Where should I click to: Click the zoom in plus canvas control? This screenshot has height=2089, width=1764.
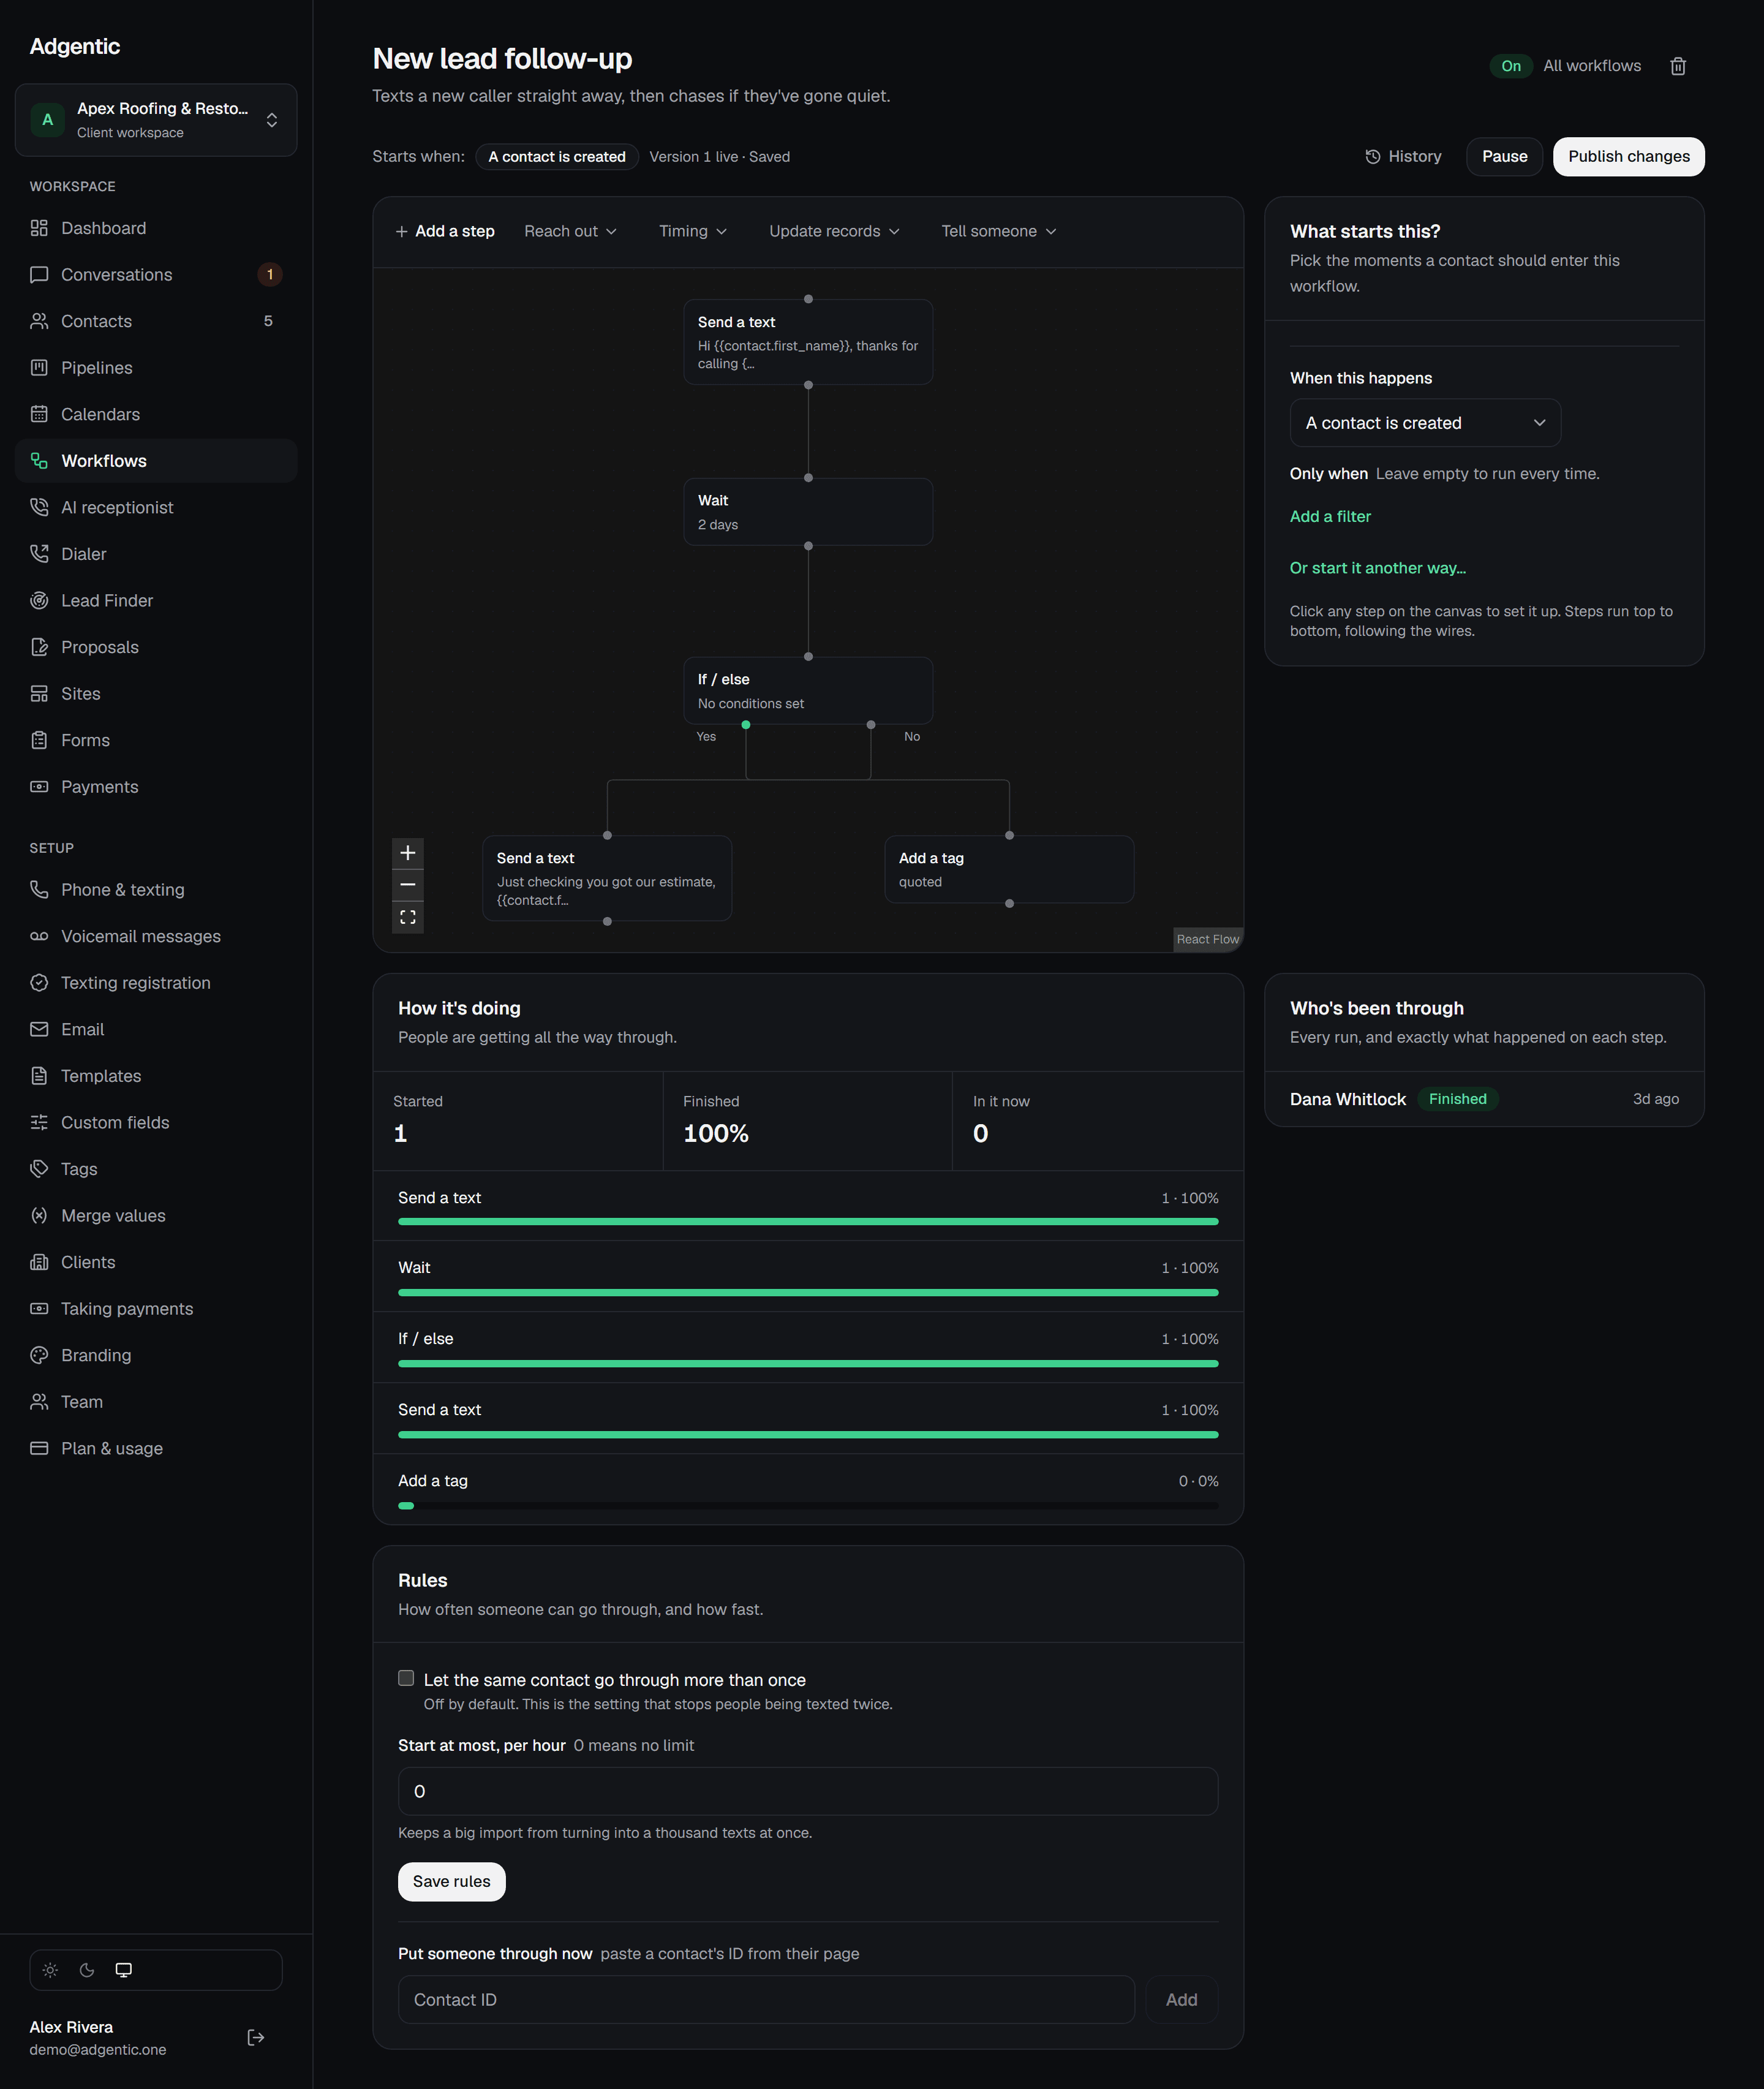408,853
